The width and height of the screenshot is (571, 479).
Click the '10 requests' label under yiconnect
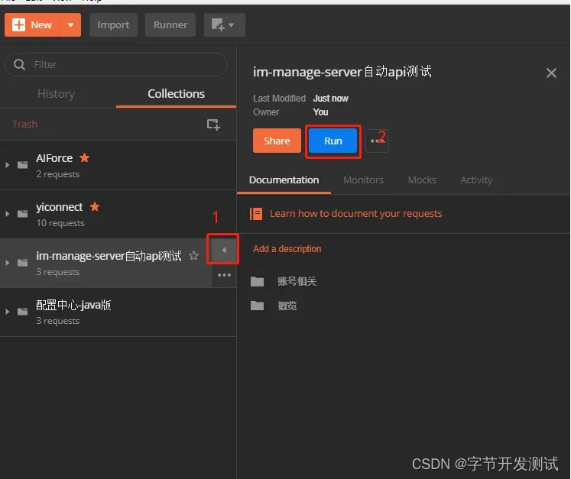click(x=60, y=223)
